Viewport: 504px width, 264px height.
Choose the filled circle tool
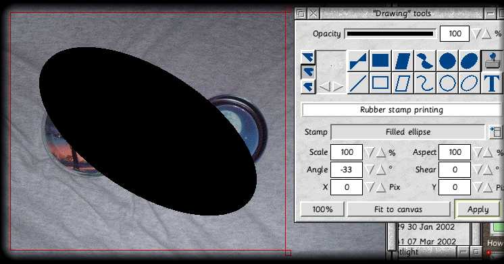(447, 61)
